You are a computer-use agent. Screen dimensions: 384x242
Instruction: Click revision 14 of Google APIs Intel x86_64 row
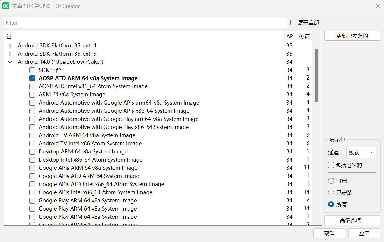[x=306, y=192]
